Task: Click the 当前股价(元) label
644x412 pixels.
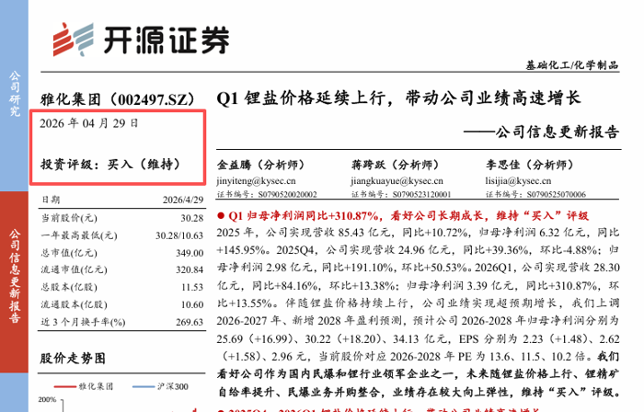Action: [69, 217]
